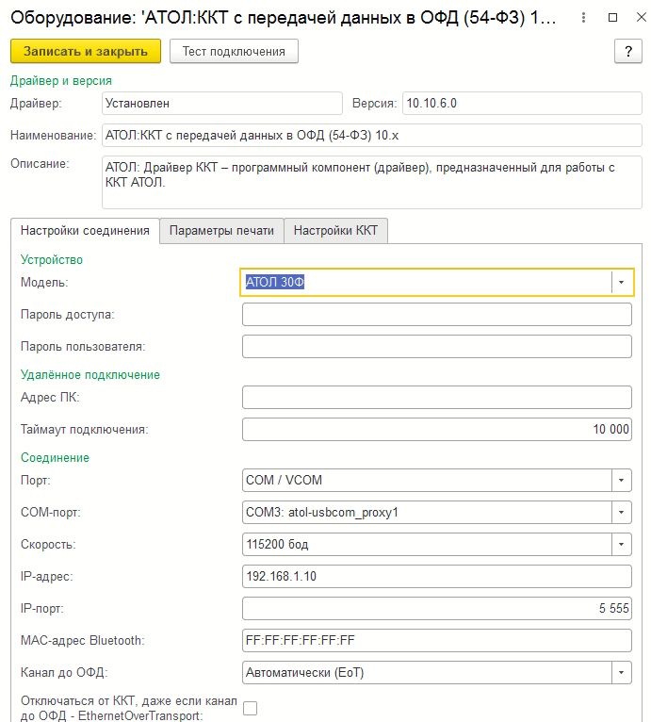Expand the COM-порт dropdown

point(622,513)
